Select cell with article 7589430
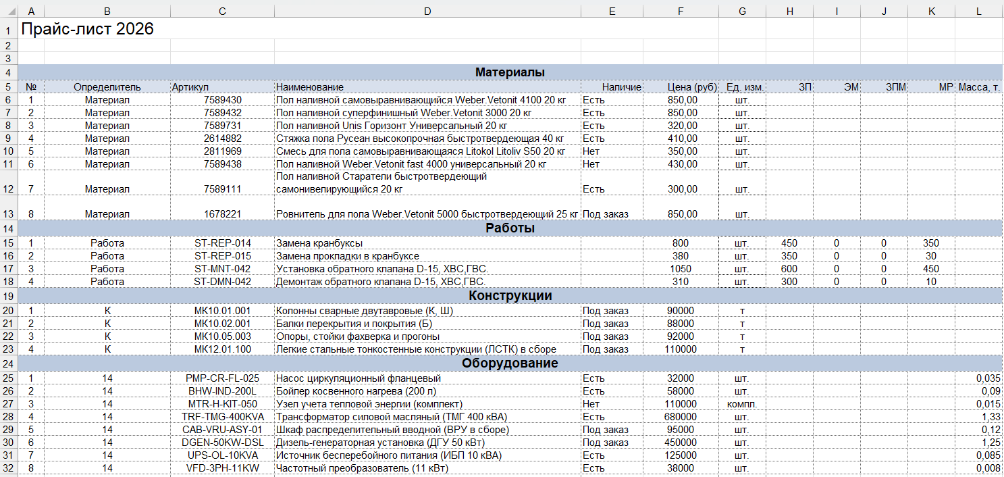The image size is (1004, 477). click(222, 100)
